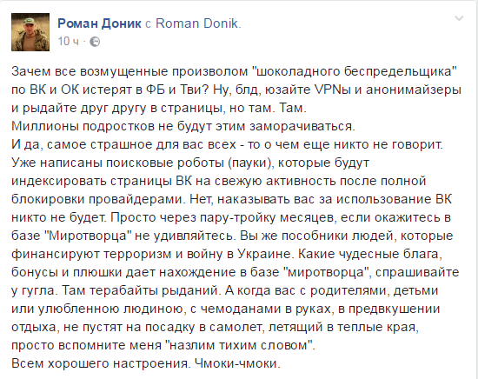Click the phrase "назлим тихим словом"
The image size is (478, 379).
click(240, 345)
